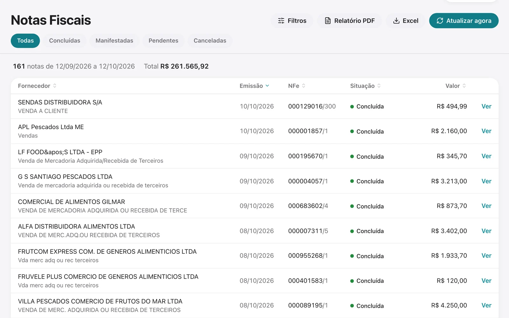This screenshot has height=318, width=509.
Task: Click the sliders icon in Filtros
Action: click(281, 21)
